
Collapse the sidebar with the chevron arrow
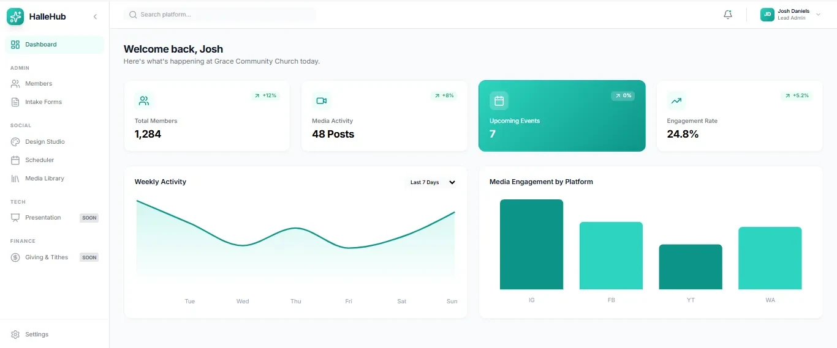[x=95, y=17]
